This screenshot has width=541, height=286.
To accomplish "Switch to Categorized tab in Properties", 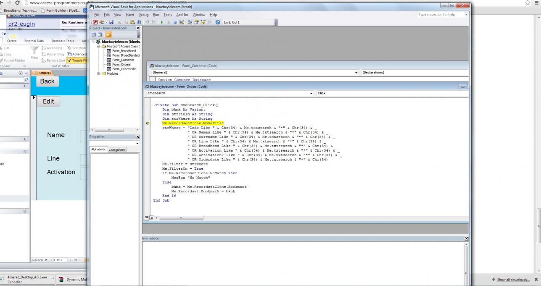I will pos(117,150).
